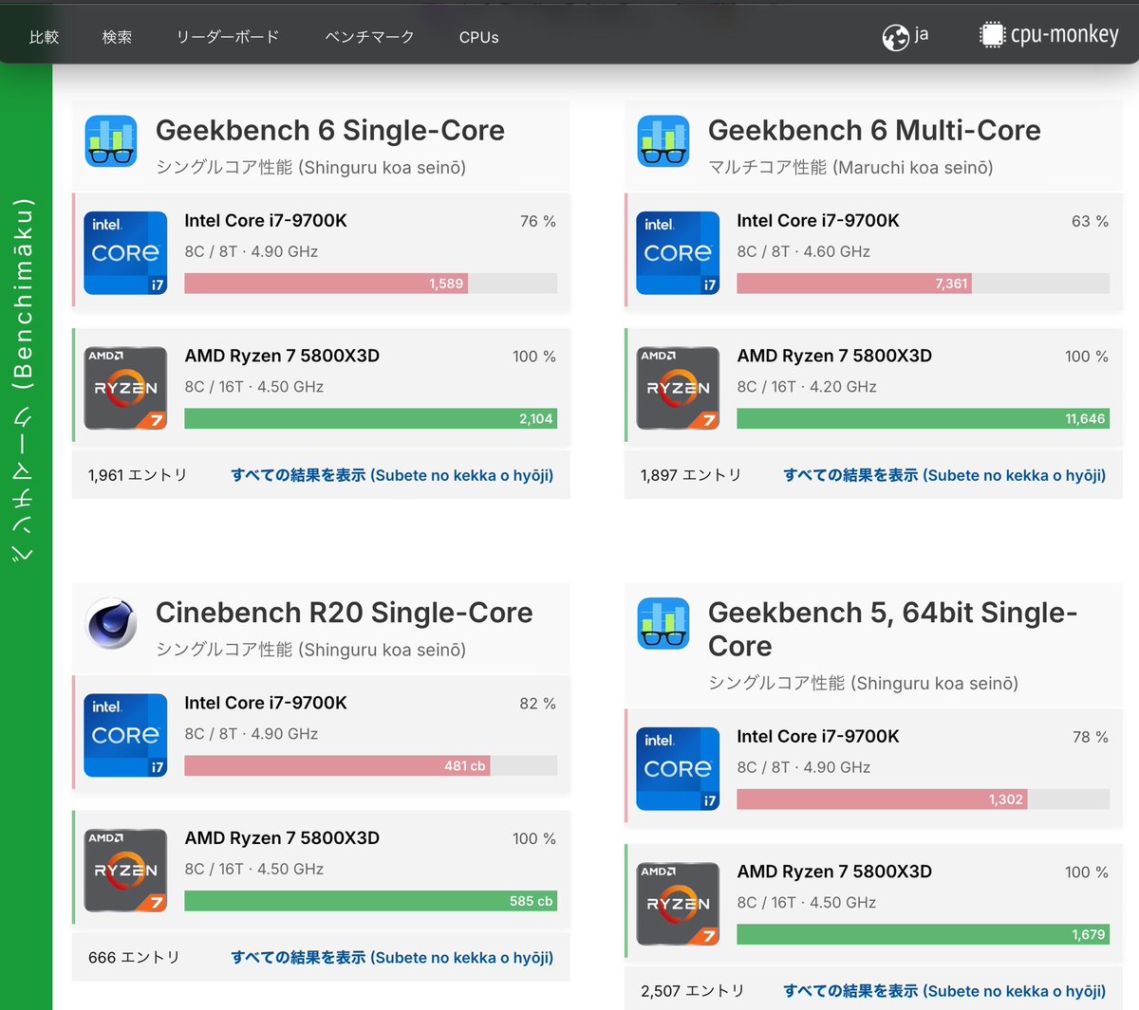Open the 検索 menu item
Screen dimensions: 1139x1010
[x=117, y=37]
